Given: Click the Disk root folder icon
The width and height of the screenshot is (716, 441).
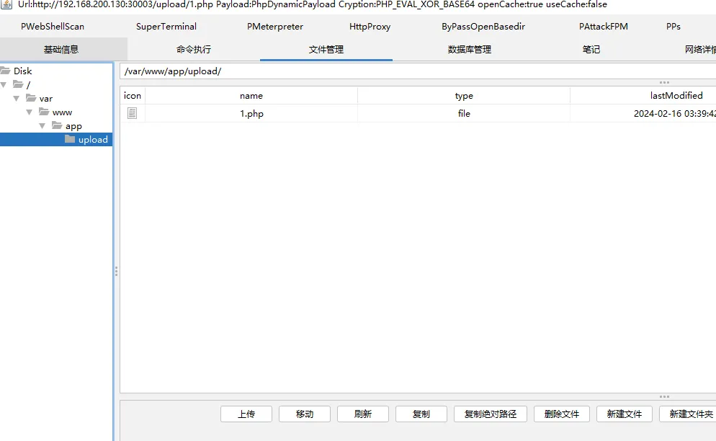Looking at the screenshot, I should (x=5, y=71).
